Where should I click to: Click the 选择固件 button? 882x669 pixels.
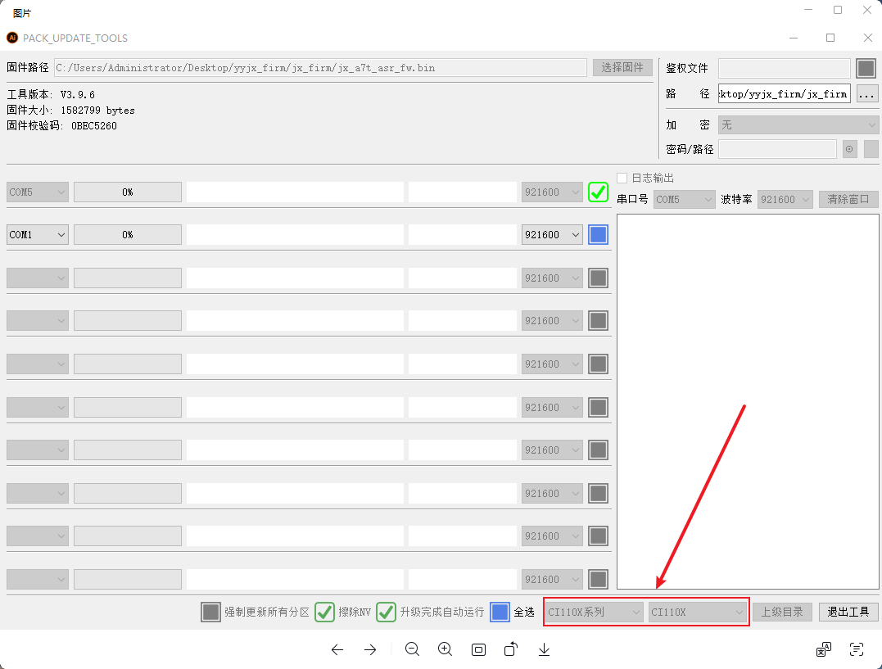tap(622, 68)
